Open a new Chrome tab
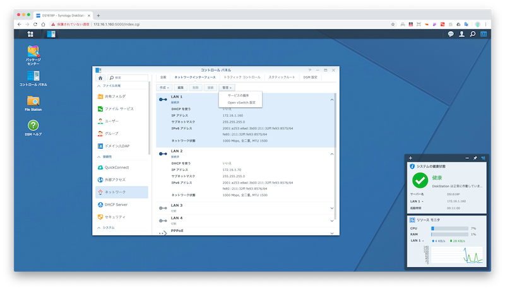The image size is (505, 290). [98, 15]
